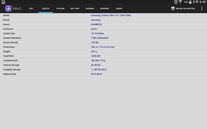Select the Screen Resolution label
Image resolution: width=207 pixels, height=129 pixels.
tap(12, 38)
